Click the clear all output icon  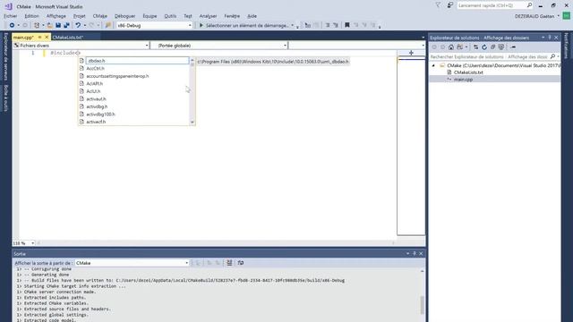pyautogui.click(x=229, y=263)
